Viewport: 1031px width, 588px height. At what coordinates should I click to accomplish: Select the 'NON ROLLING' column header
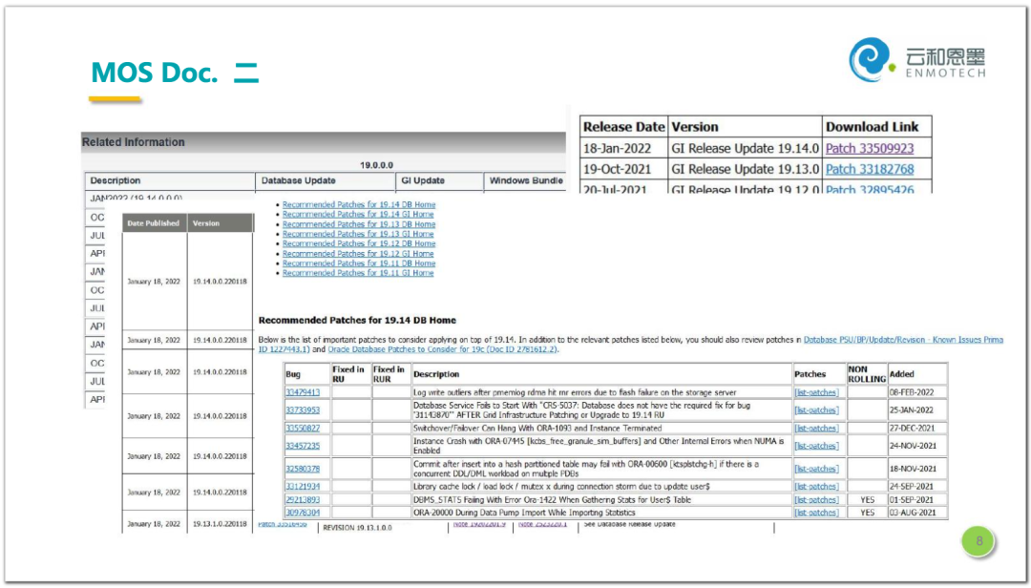867,374
